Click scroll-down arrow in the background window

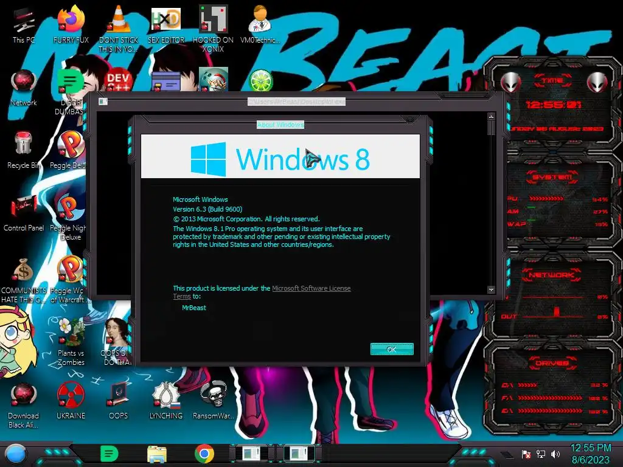(491, 290)
